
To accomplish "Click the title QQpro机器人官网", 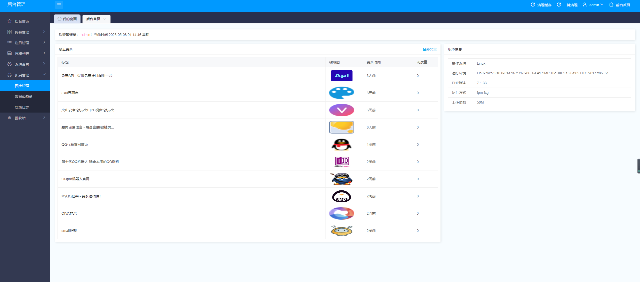I will click(x=75, y=179).
